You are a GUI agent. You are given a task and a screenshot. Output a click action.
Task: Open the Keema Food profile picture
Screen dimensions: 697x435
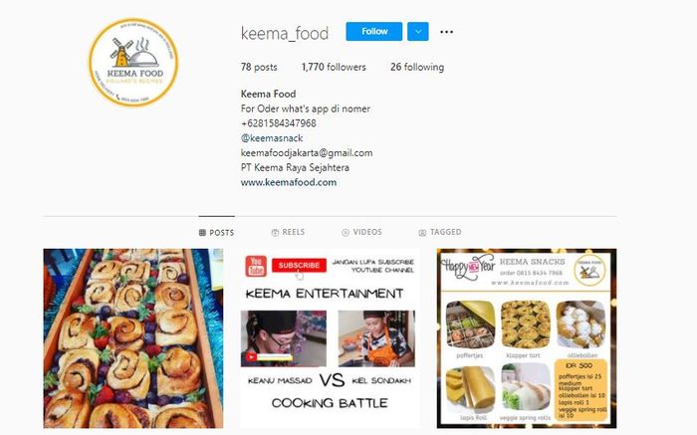(x=133, y=62)
